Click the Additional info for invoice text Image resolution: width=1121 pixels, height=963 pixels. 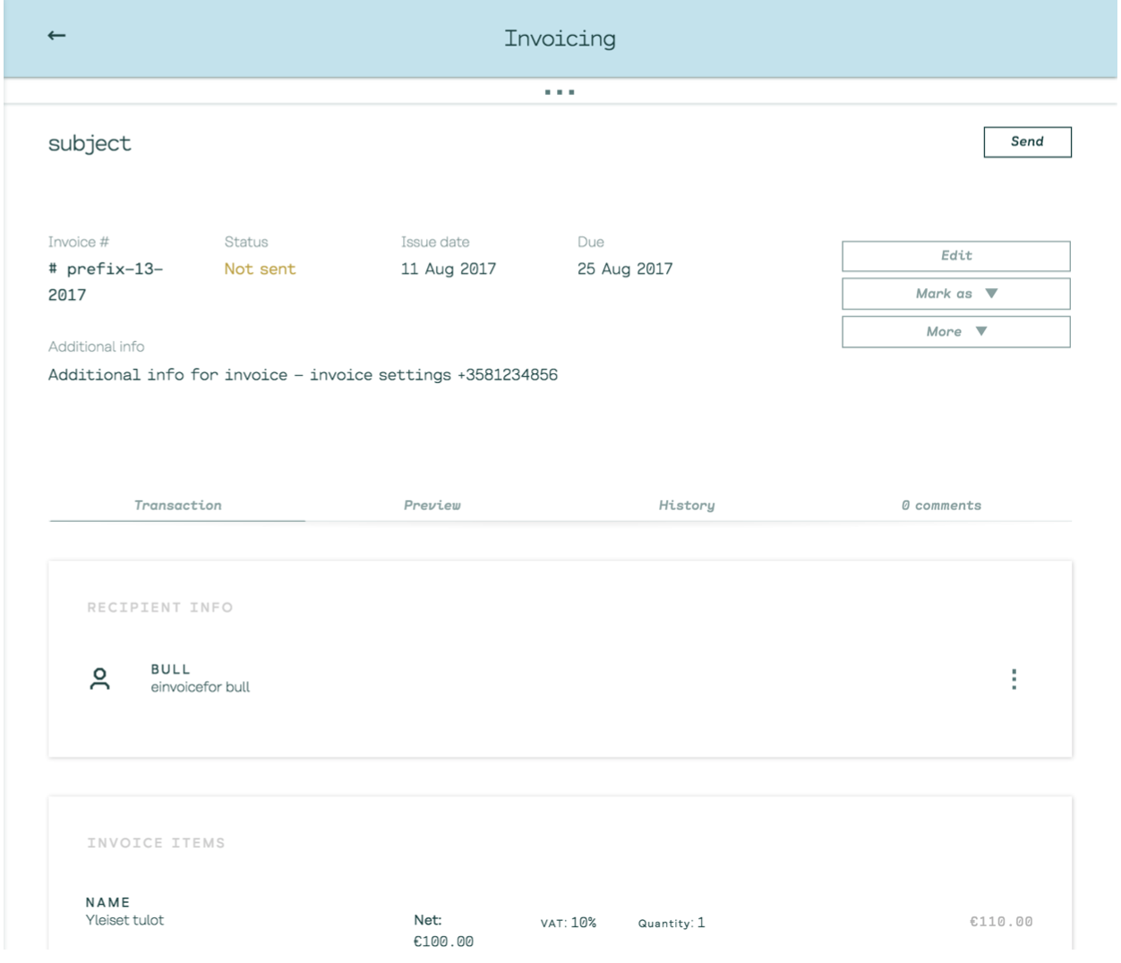[303, 375]
